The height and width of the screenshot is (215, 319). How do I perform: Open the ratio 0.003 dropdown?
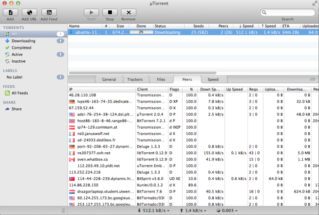click(228, 210)
